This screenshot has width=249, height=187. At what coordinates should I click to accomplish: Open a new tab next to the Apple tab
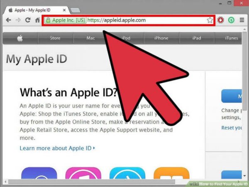click(76, 9)
